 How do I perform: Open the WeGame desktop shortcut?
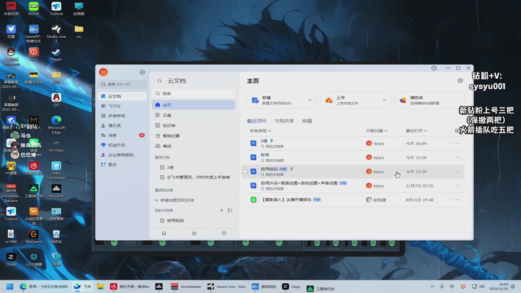click(34, 236)
